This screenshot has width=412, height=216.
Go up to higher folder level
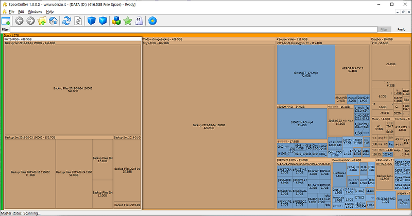point(42,21)
